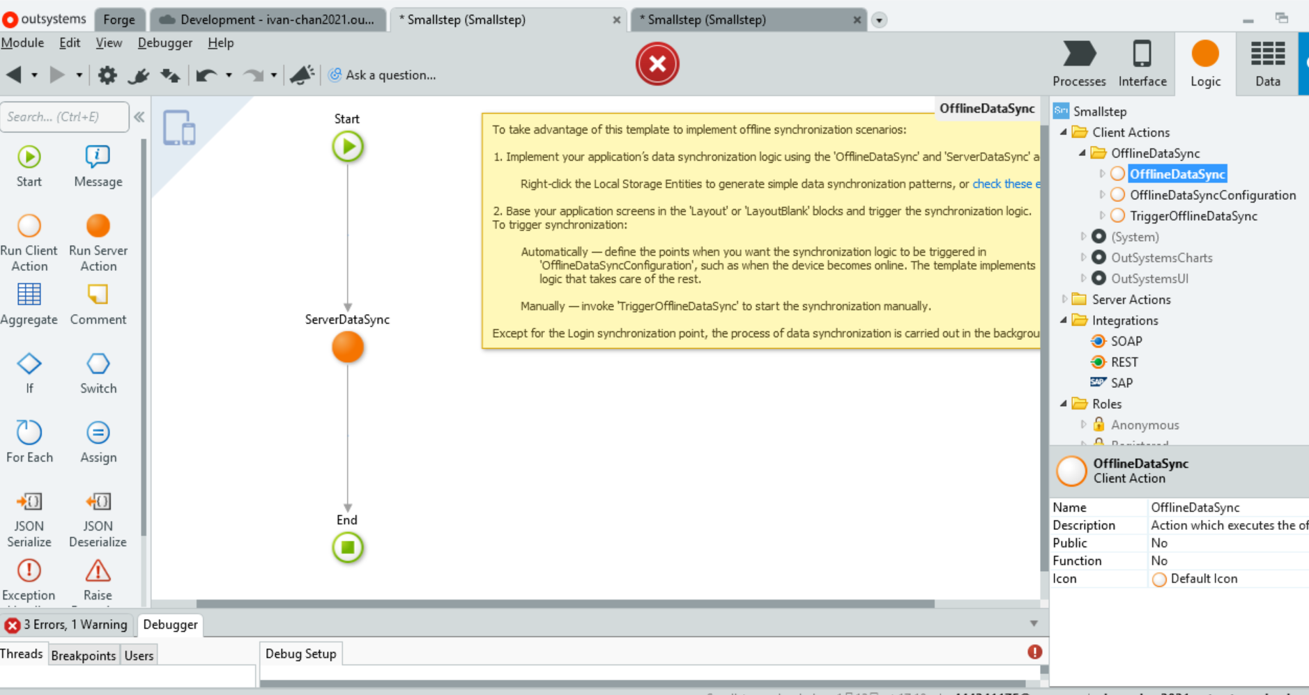Click Ask a question button
1309x695 pixels.
tap(383, 75)
